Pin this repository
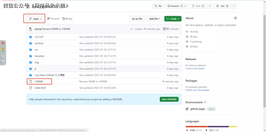Viewport: 266px width, 132px height. (158, 6)
